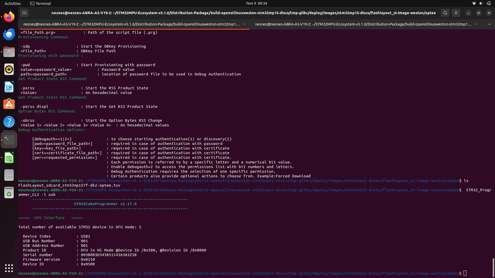Click the STM32CubeProgrammer v2.17.0 banner text
The image size is (495, 278).
click(x=105, y=204)
